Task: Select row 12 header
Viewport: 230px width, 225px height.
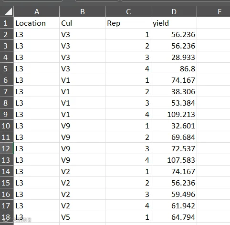Action: coord(7,148)
